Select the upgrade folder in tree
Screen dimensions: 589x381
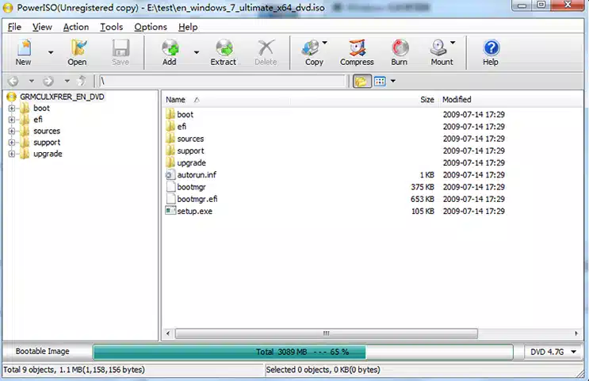[48, 154]
